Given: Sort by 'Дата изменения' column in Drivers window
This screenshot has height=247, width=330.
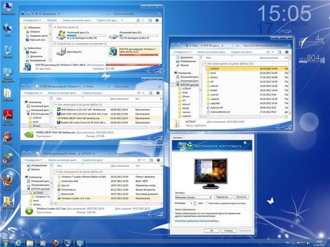Looking at the screenshot, I should [x=119, y=99].
